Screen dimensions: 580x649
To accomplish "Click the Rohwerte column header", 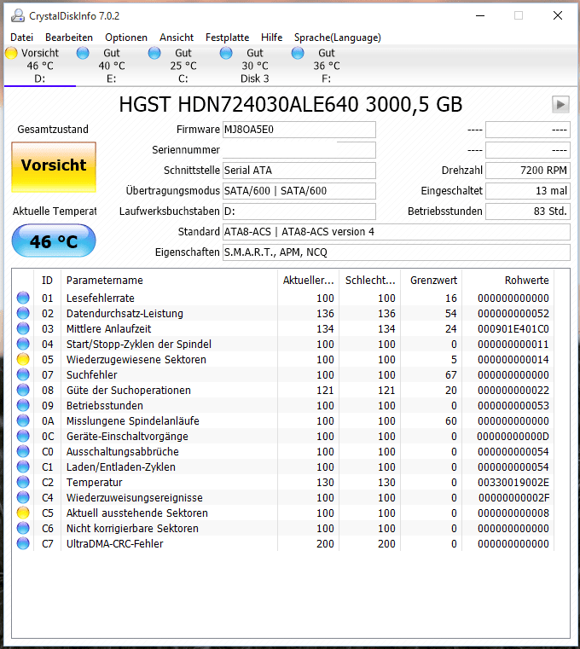I will point(508,281).
